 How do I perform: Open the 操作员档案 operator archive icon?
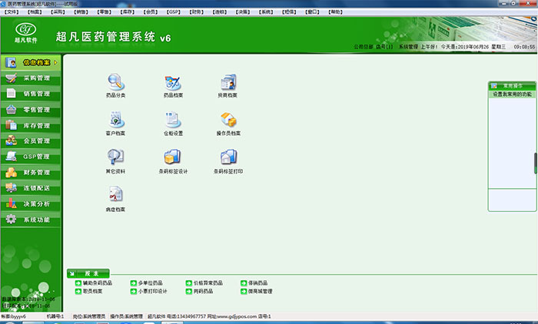click(228, 124)
